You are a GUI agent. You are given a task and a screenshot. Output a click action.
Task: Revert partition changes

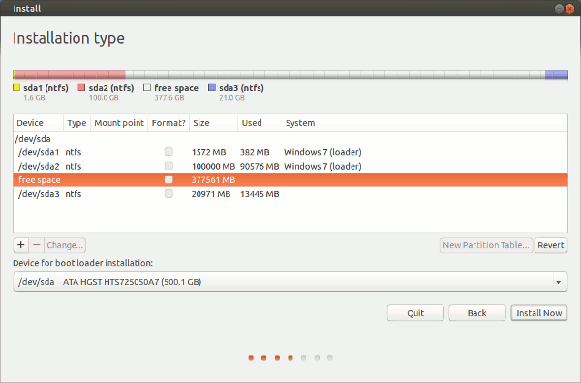click(x=551, y=245)
